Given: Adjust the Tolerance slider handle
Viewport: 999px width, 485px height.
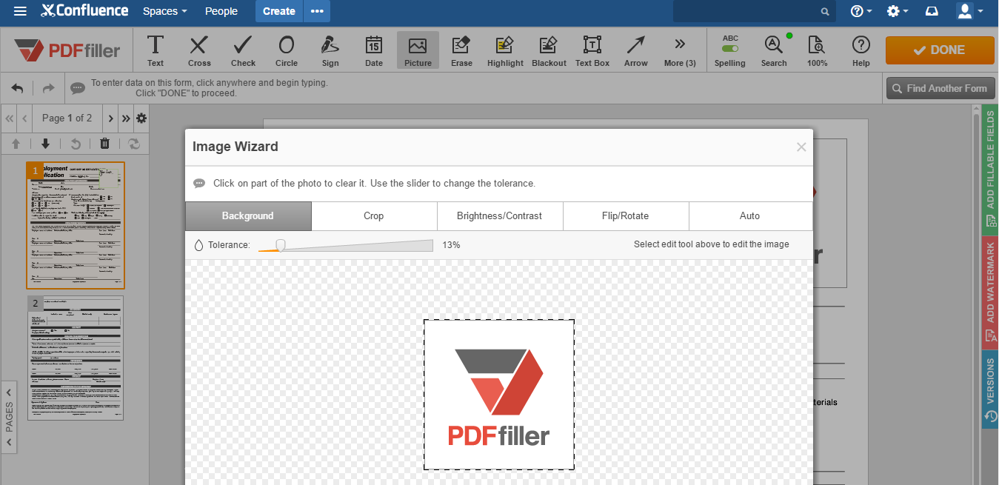Looking at the screenshot, I should tap(281, 245).
